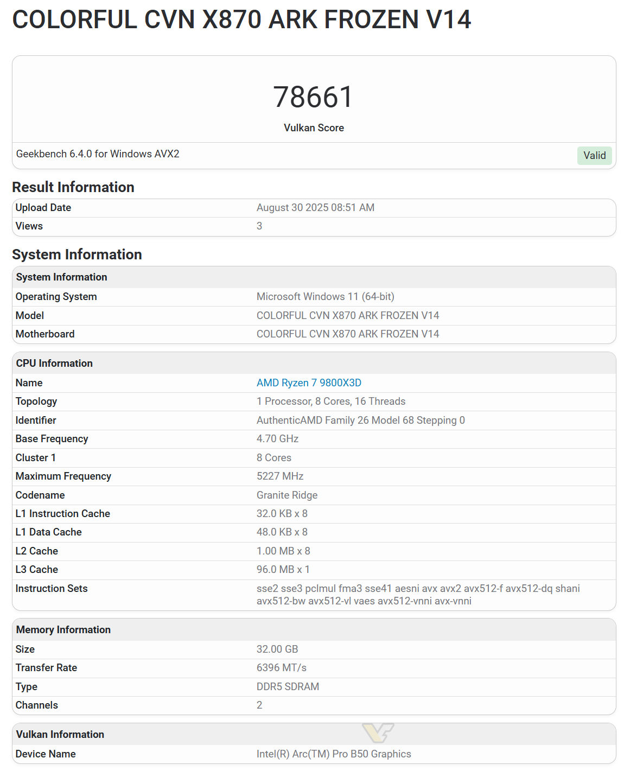The height and width of the screenshot is (771, 624).
Task: Click the page title COLORFUL CVN X870 ARK FROZEN V14
Action: (241, 20)
